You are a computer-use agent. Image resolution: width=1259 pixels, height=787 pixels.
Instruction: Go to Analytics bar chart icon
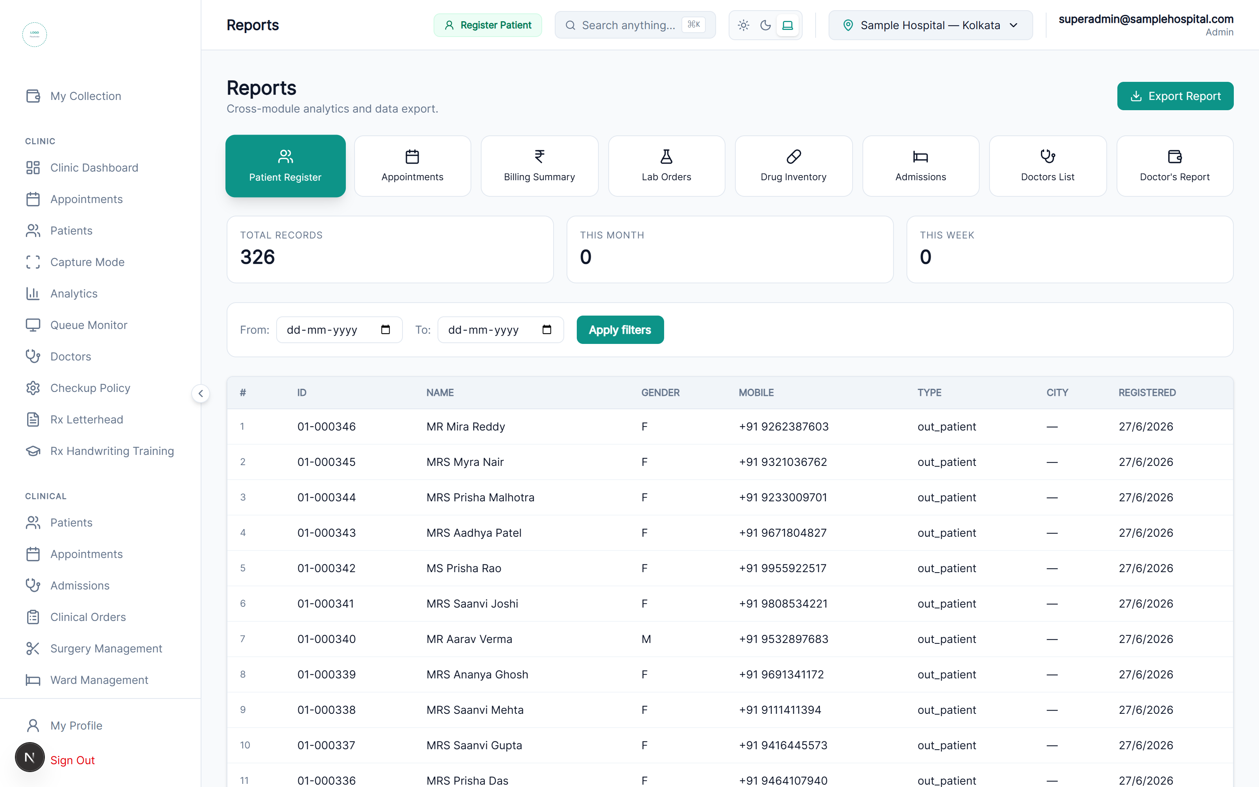(33, 294)
